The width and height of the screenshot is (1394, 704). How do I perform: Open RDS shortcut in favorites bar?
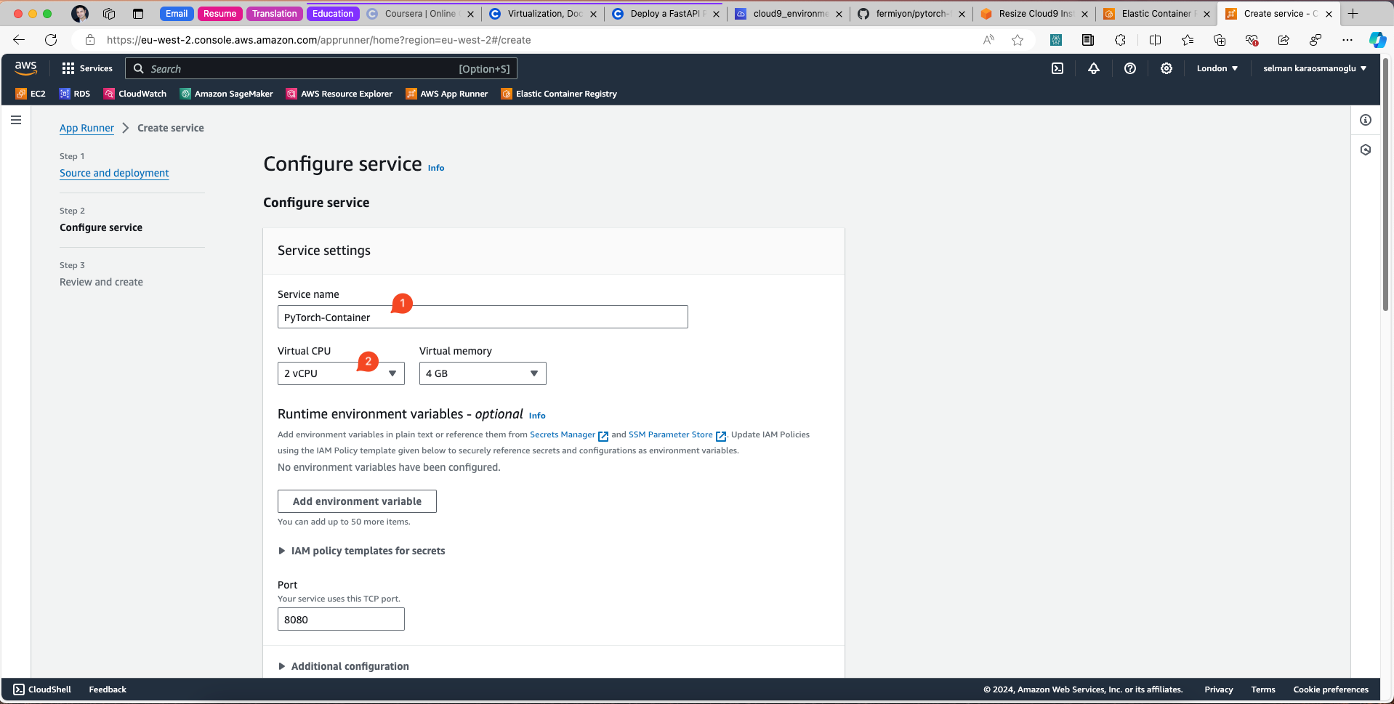click(75, 94)
